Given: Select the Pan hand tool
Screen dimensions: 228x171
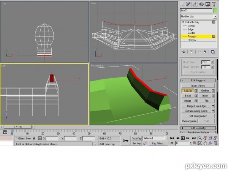Looking at the screenshot, I should [x=205, y=143].
